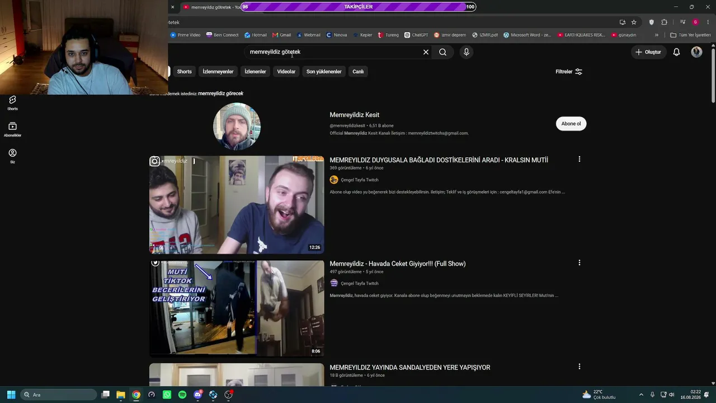Start voice search with microphone icon

point(467,52)
